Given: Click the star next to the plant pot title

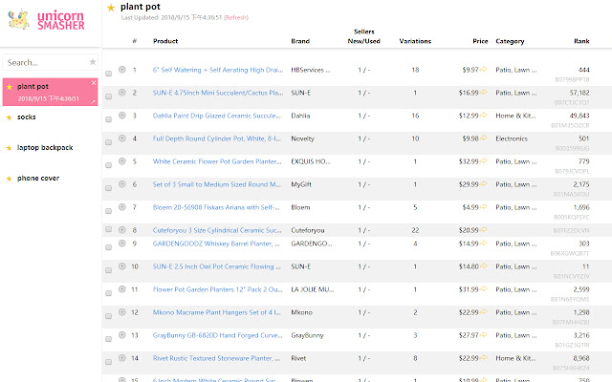Looking at the screenshot, I should 111,8.
